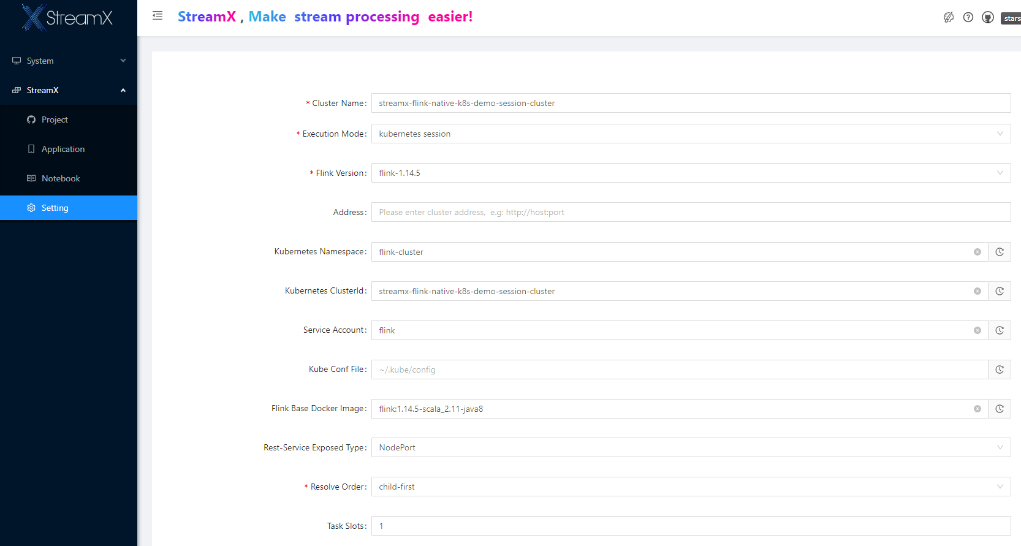Open the GitHub icon in the header
This screenshot has width=1021, height=546.
pyautogui.click(x=988, y=17)
